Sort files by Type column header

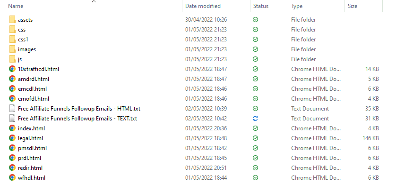tap(297, 6)
